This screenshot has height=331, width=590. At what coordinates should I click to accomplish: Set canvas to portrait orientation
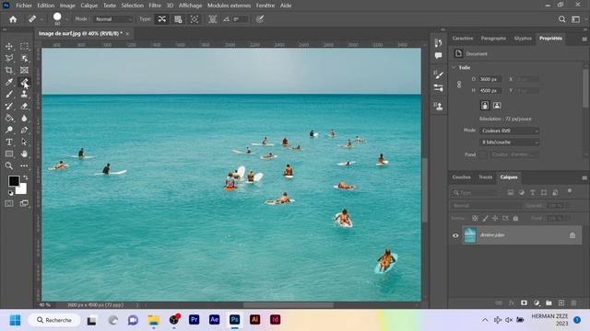pyautogui.click(x=485, y=106)
